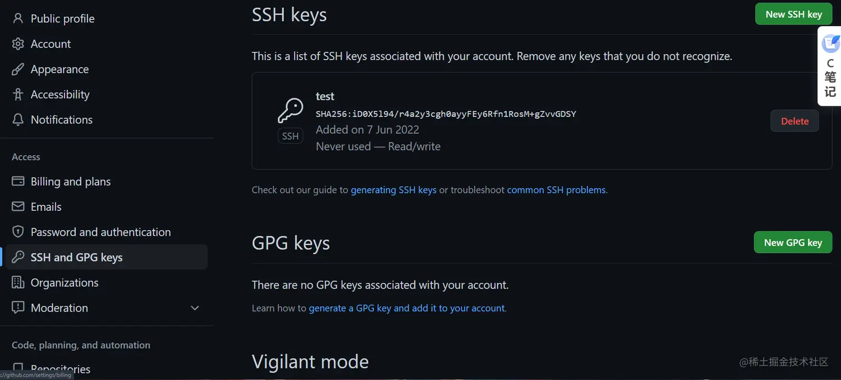Follow the common SSH problems link
Viewport: 841px width, 380px height.
pyautogui.click(x=556, y=190)
